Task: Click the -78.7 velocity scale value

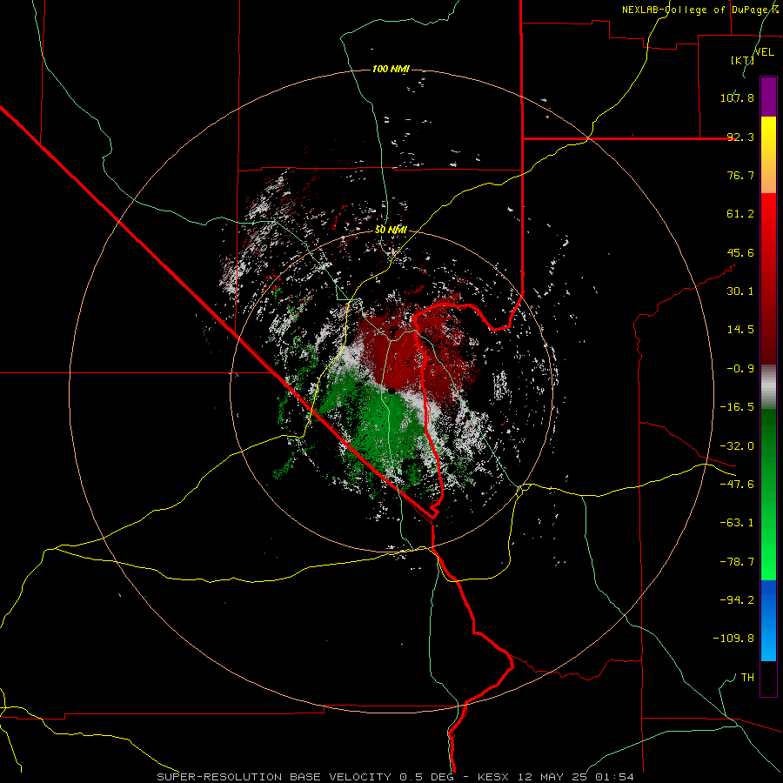Action: pos(737,562)
